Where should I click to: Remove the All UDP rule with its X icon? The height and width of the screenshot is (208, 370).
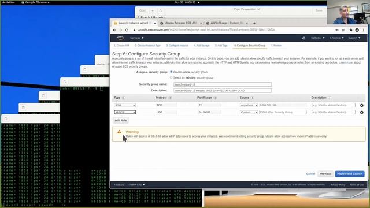[x=361, y=113]
